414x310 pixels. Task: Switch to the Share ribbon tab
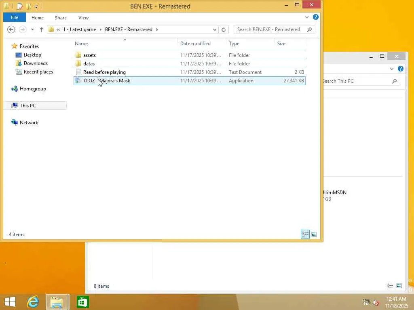(61, 18)
